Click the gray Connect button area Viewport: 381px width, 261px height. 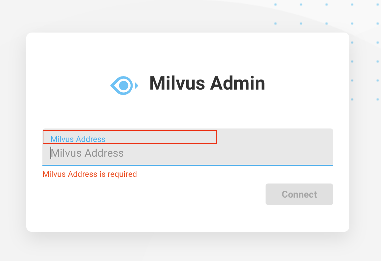(299, 194)
